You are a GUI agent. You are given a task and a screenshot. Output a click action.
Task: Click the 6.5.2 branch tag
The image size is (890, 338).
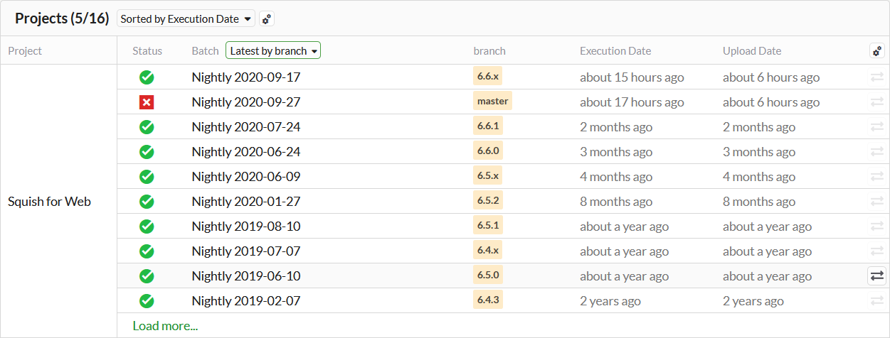[487, 201]
